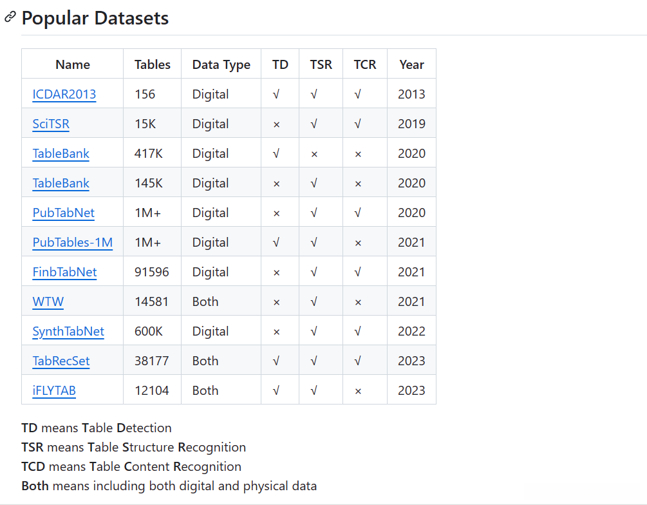Viewport: 647px width, 505px height.
Task: Open the FinbTabNet link
Action: [64, 272]
